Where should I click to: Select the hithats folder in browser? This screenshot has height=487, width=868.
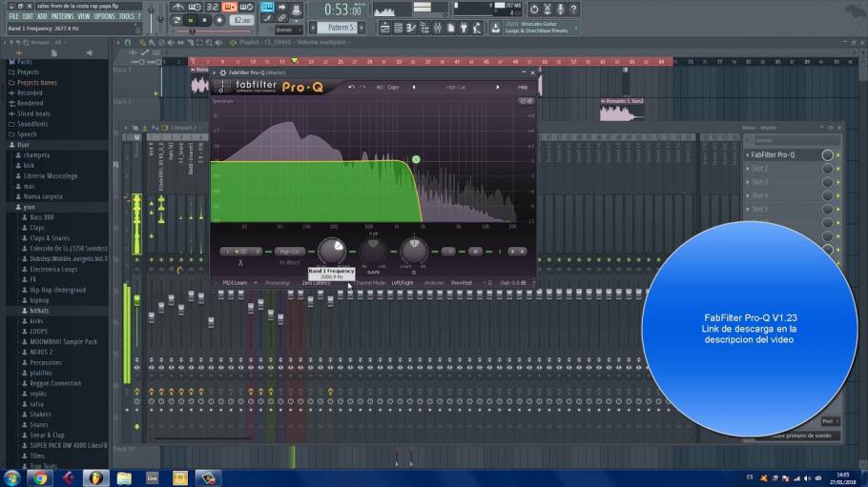click(39, 311)
